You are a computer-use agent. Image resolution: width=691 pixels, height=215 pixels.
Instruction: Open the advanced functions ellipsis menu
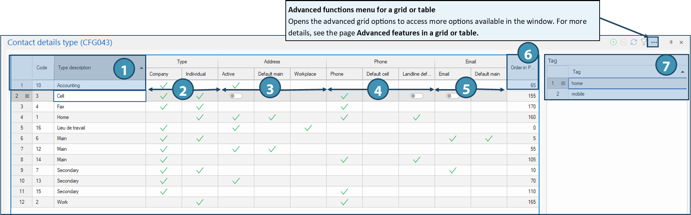tap(653, 42)
